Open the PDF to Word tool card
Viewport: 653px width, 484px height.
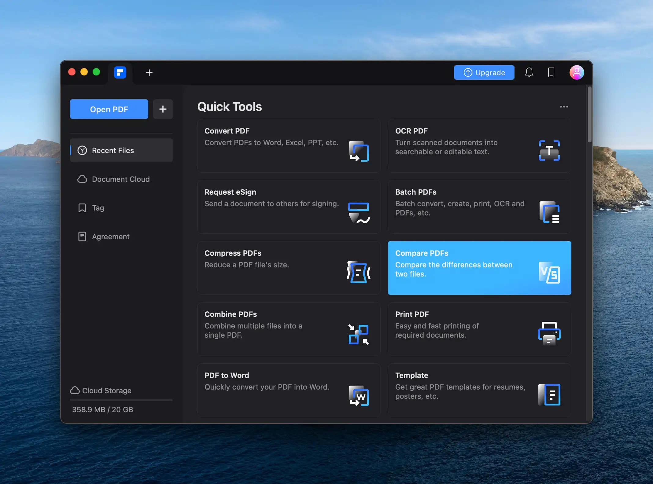point(289,390)
